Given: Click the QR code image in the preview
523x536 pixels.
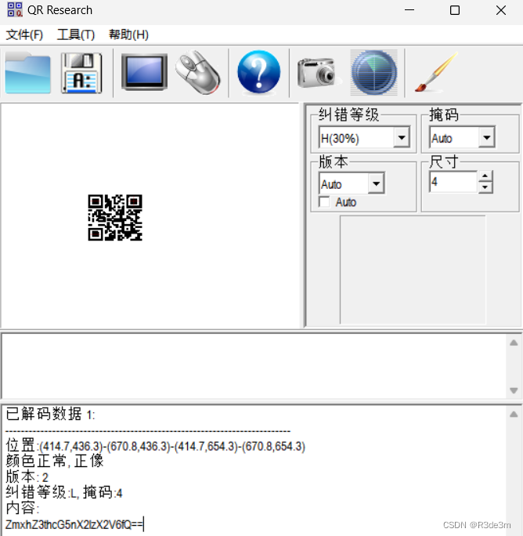Looking at the screenshot, I should (115, 218).
